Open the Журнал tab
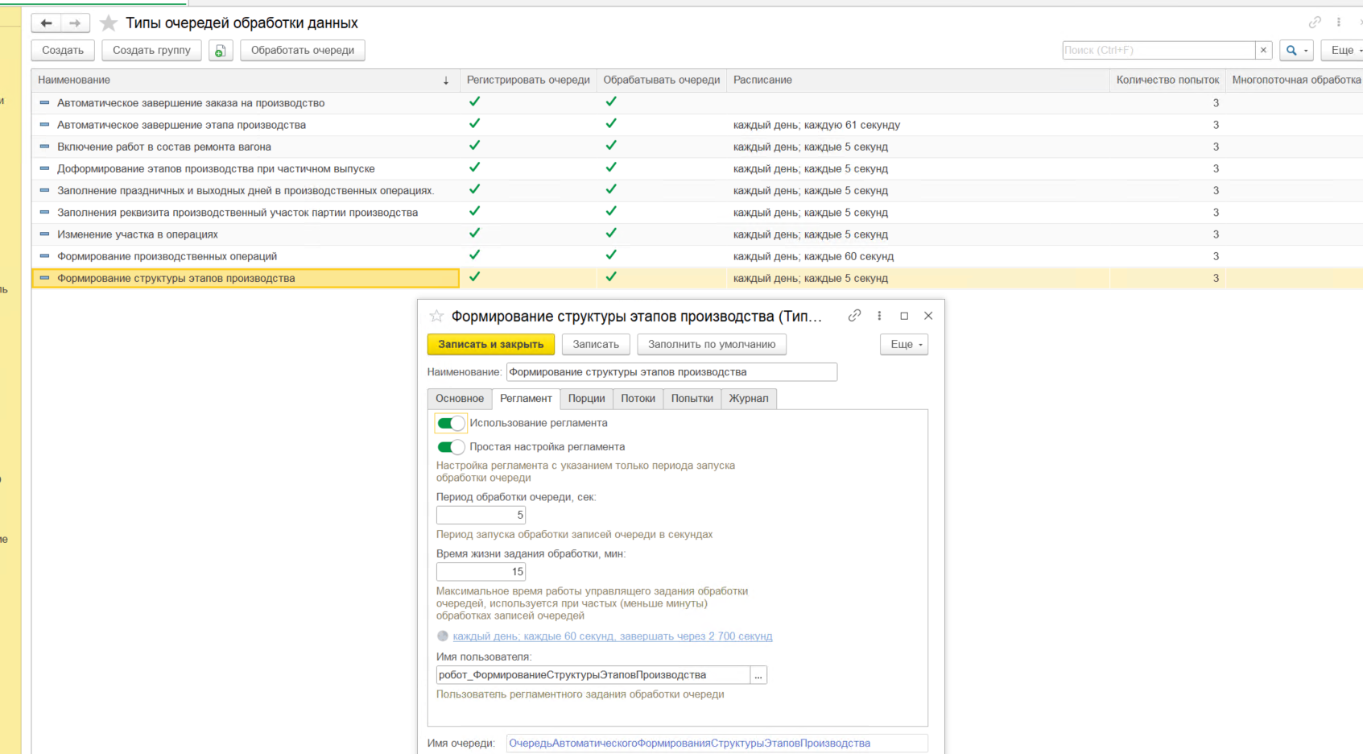The image size is (1363, 754). 748,399
